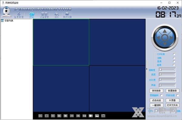Click the 打开文件夹 button
Viewport: 182px width, 120px height.
[172, 105]
